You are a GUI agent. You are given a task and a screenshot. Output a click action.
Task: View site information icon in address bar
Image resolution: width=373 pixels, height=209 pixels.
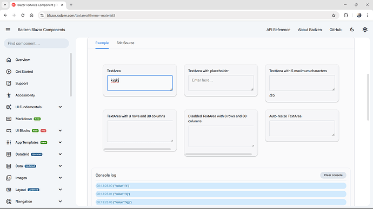coord(42,16)
